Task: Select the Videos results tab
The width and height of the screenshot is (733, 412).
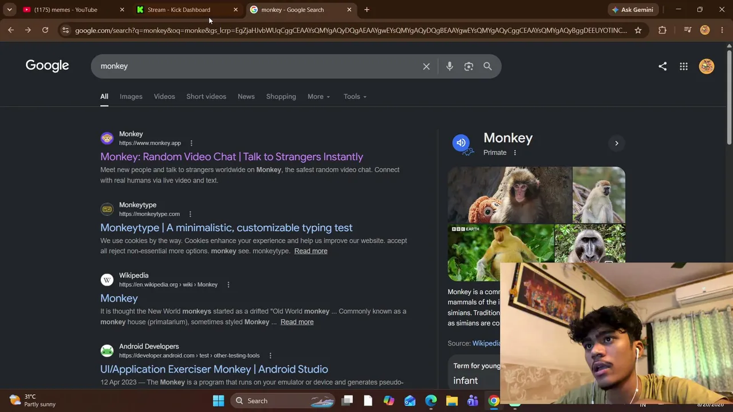Action: click(164, 97)
